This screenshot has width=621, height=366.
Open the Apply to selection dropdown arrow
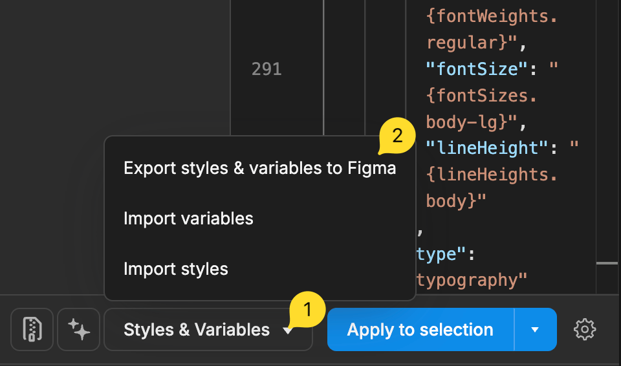pyautogui.click(x=536, y=329)
